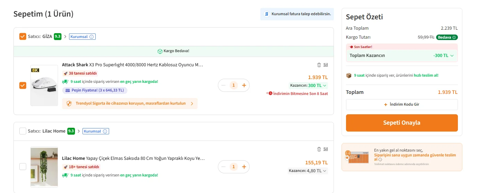Click green box icon in Kargo Bedava bar
Image resolution: width=490 pixels, height=193 pixels.
click(x=160, y=51)
